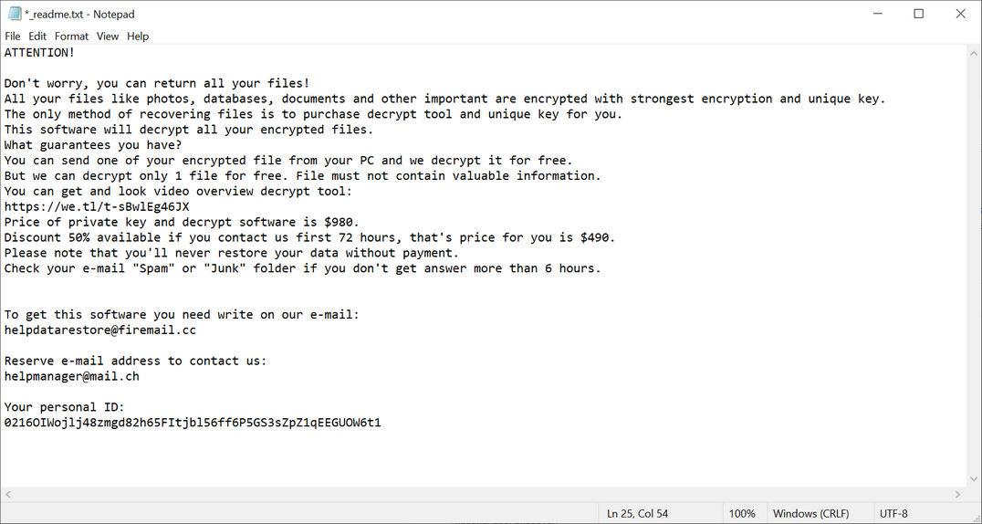Open the View menu
This screenshot has height=524, width=982.
click(x=108, y=37)
